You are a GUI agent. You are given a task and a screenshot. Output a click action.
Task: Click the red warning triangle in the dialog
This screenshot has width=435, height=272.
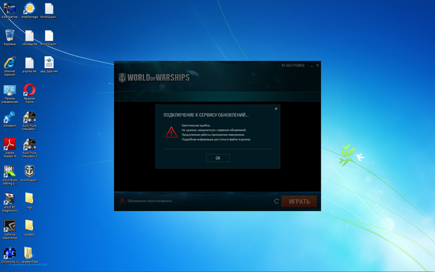point(171,132)
